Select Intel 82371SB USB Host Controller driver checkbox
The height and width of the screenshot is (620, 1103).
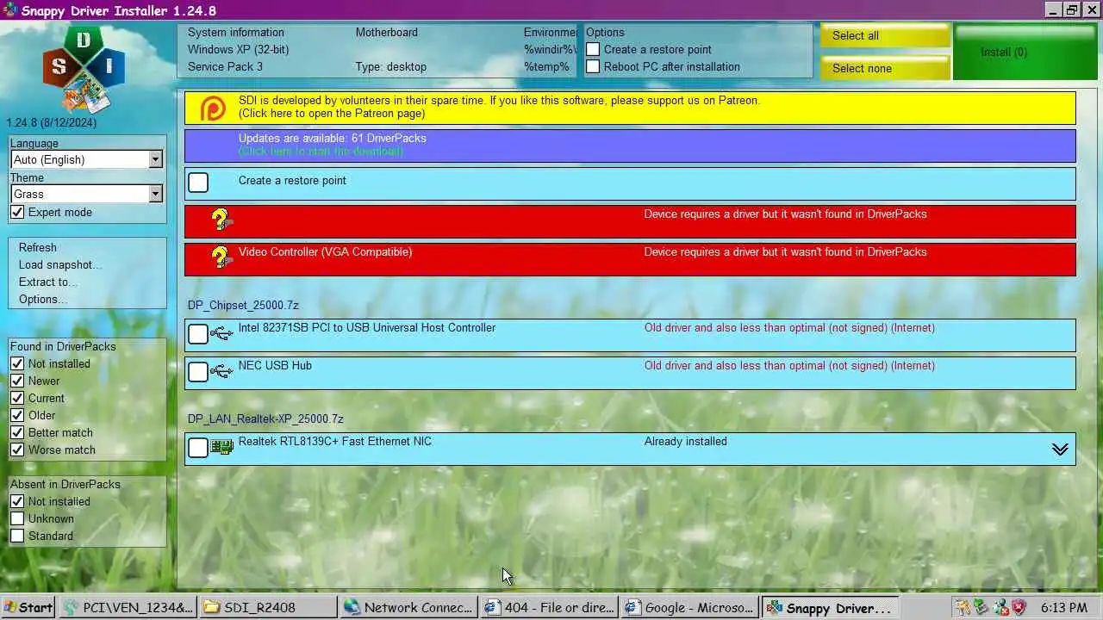tap(198, 334)
